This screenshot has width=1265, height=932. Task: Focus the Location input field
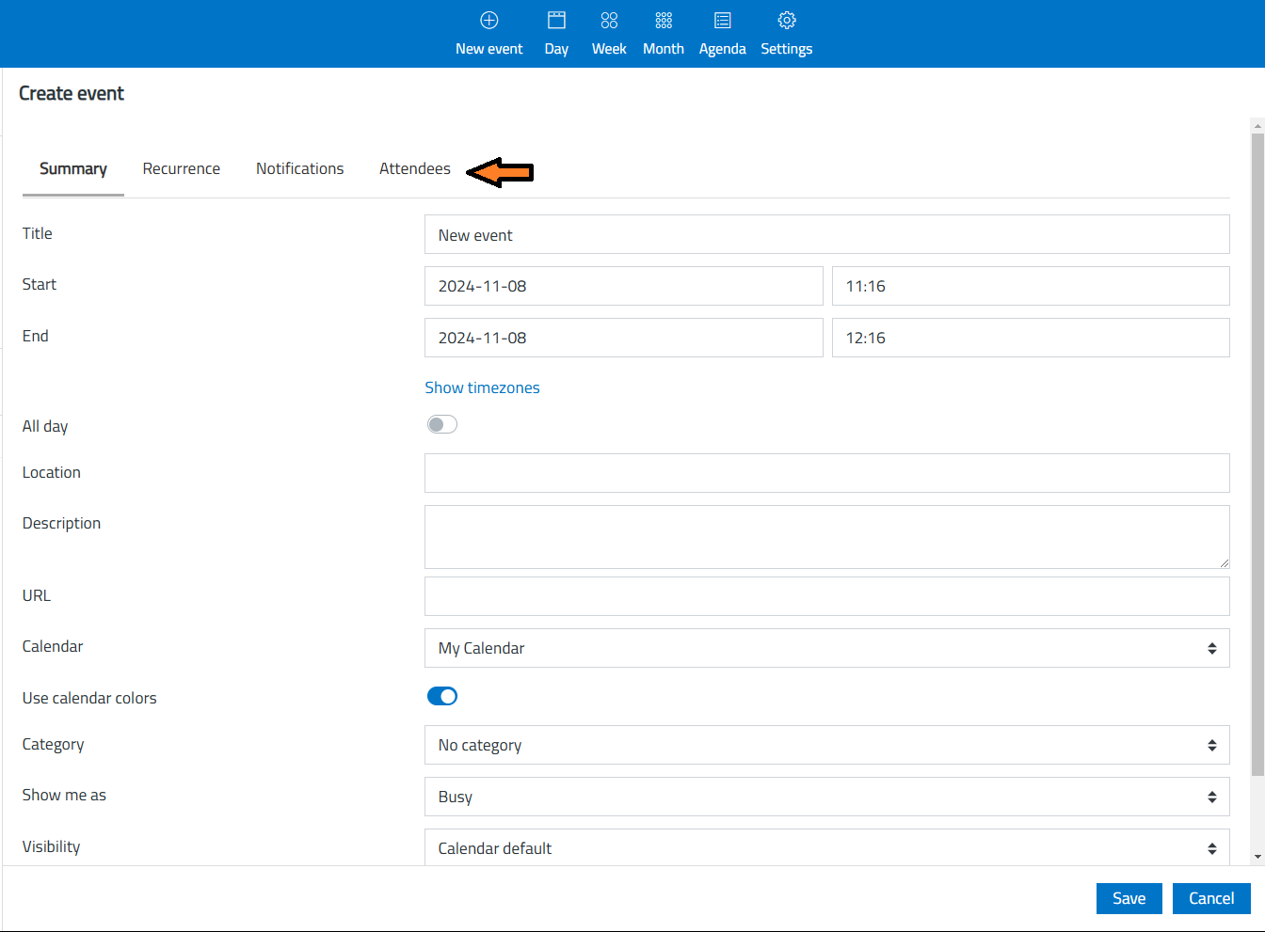pos(826,473)
